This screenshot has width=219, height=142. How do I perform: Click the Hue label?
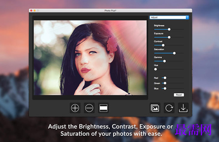(156, 65)
